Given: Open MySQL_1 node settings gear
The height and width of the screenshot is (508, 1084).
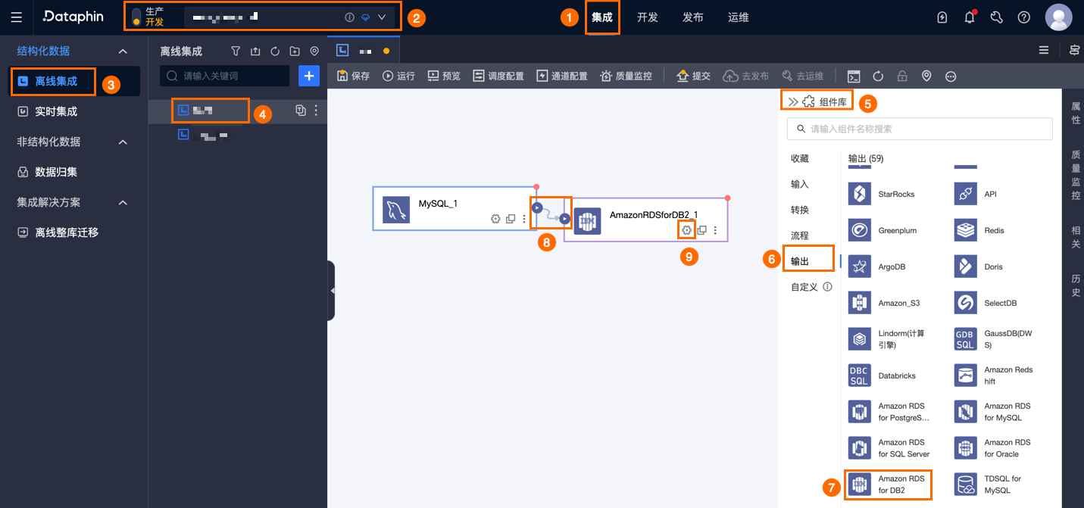Looking at the screenshot, I should point(495,219).
